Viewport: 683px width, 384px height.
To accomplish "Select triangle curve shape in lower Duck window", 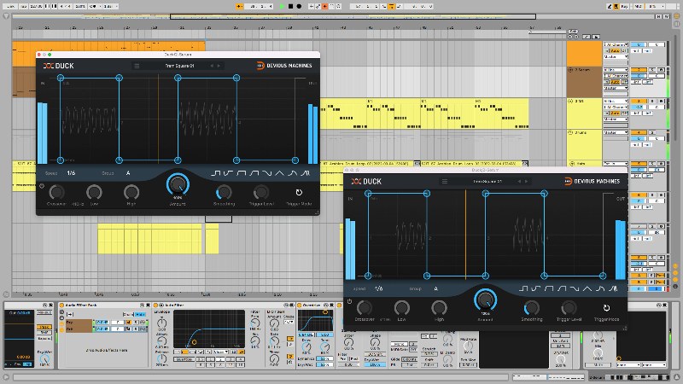I will click(x=588, y=289).
